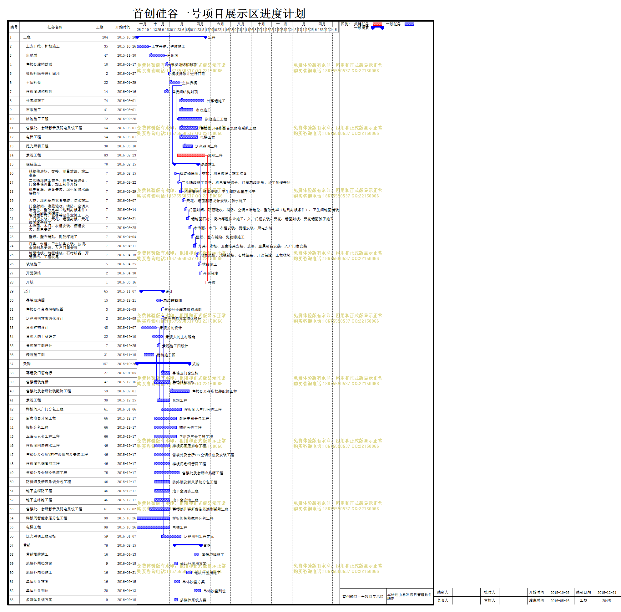
Task: Click the 泳池施工工程 Gantt bar
Action: click(190, 119)
